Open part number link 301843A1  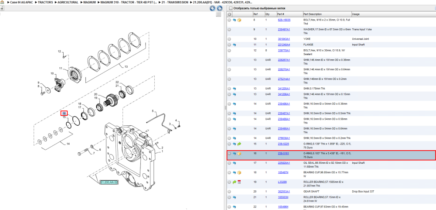tap(284, 39)
